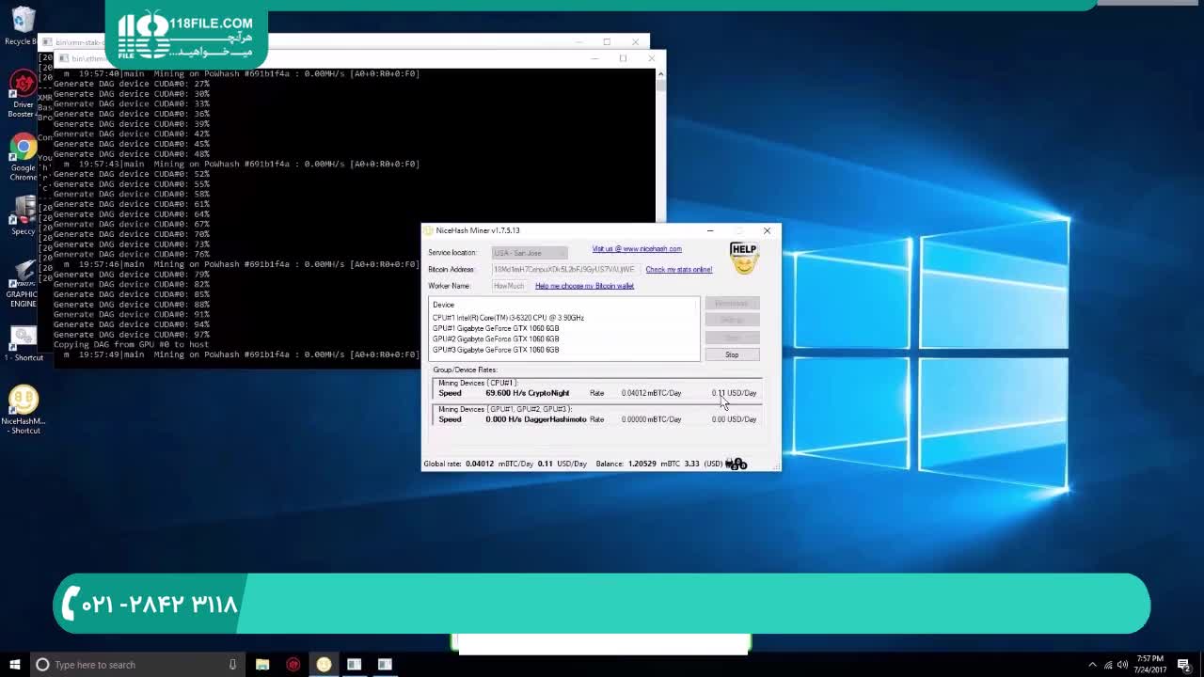The image size is (1204, 677).
Task: Click the Bitcoin Address field
Action: (x=563, y=270)
